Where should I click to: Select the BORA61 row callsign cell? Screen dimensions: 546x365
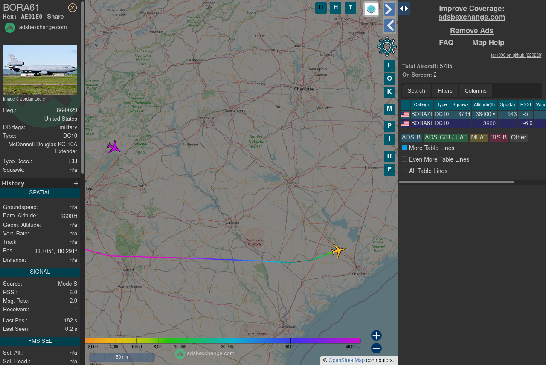(x=422, y=123)
